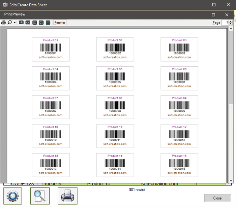236x207 pixels.
Task: Click the Close button at bottom right
Action: tap(218, 198)
